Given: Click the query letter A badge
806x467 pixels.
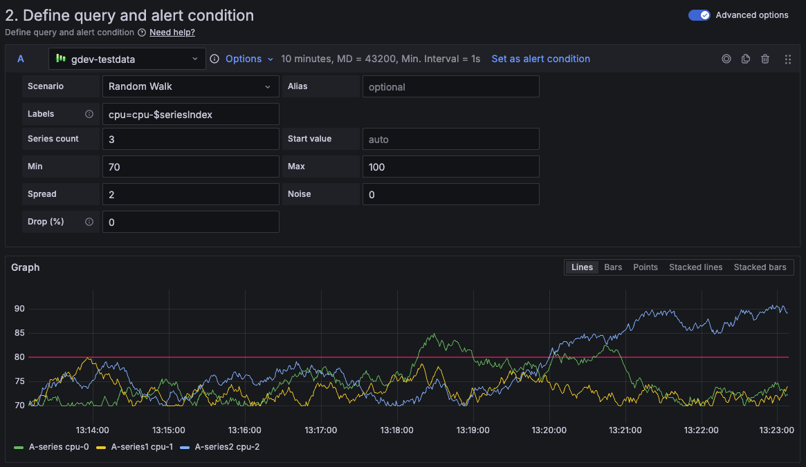Looking at the screenshot, I should pos(20,59).
